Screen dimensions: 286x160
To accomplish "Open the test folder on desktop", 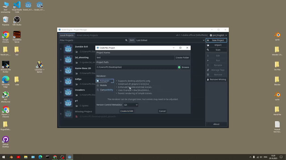I will [x=17, y=51].
